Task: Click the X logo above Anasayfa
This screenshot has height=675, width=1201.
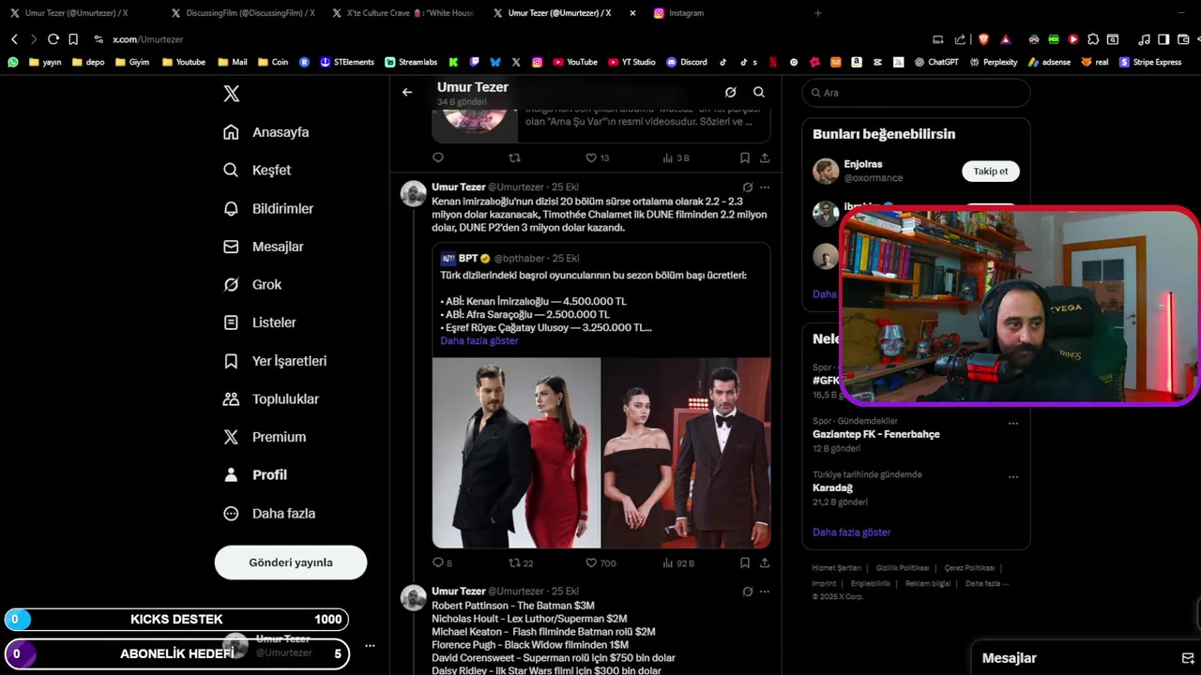Action: [x=232, y=94]
